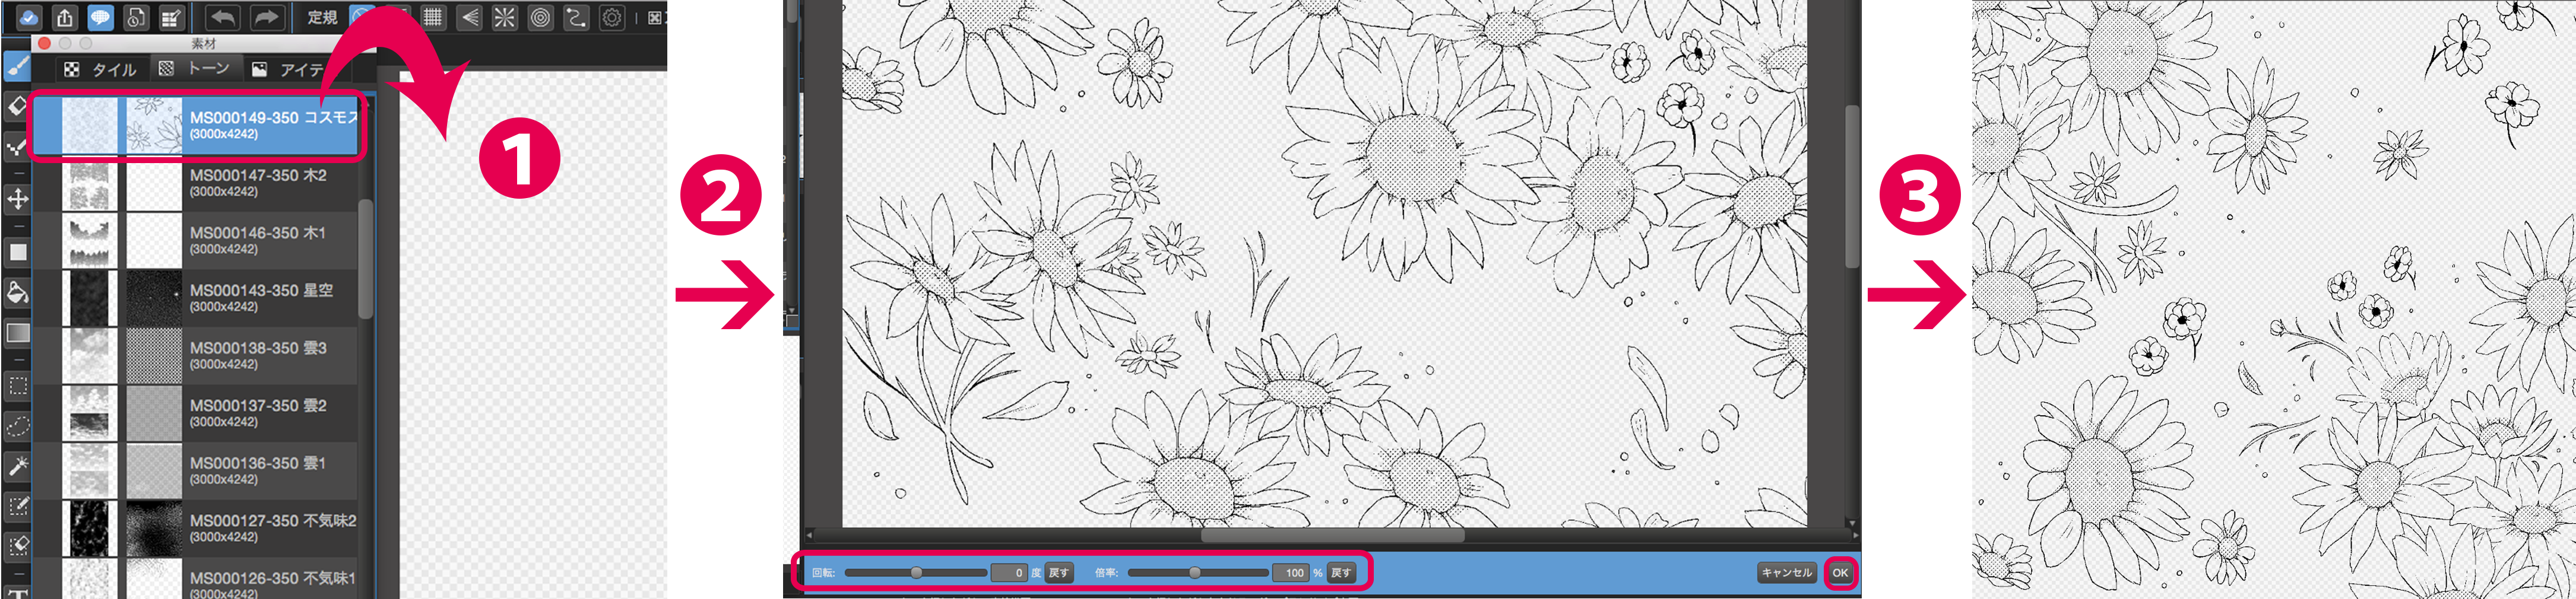Click the scale percent input field
The image size is (2576, 599).
click(x=1291, y=573)
